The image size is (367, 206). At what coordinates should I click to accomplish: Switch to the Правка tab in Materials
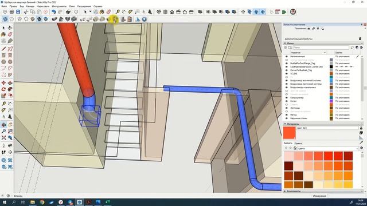tap(298, 144)
